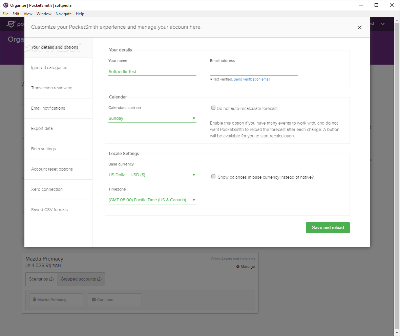Open Beta settings section
Image resolution: width=400 pixels, height=336 pixels.
point(58,149)
